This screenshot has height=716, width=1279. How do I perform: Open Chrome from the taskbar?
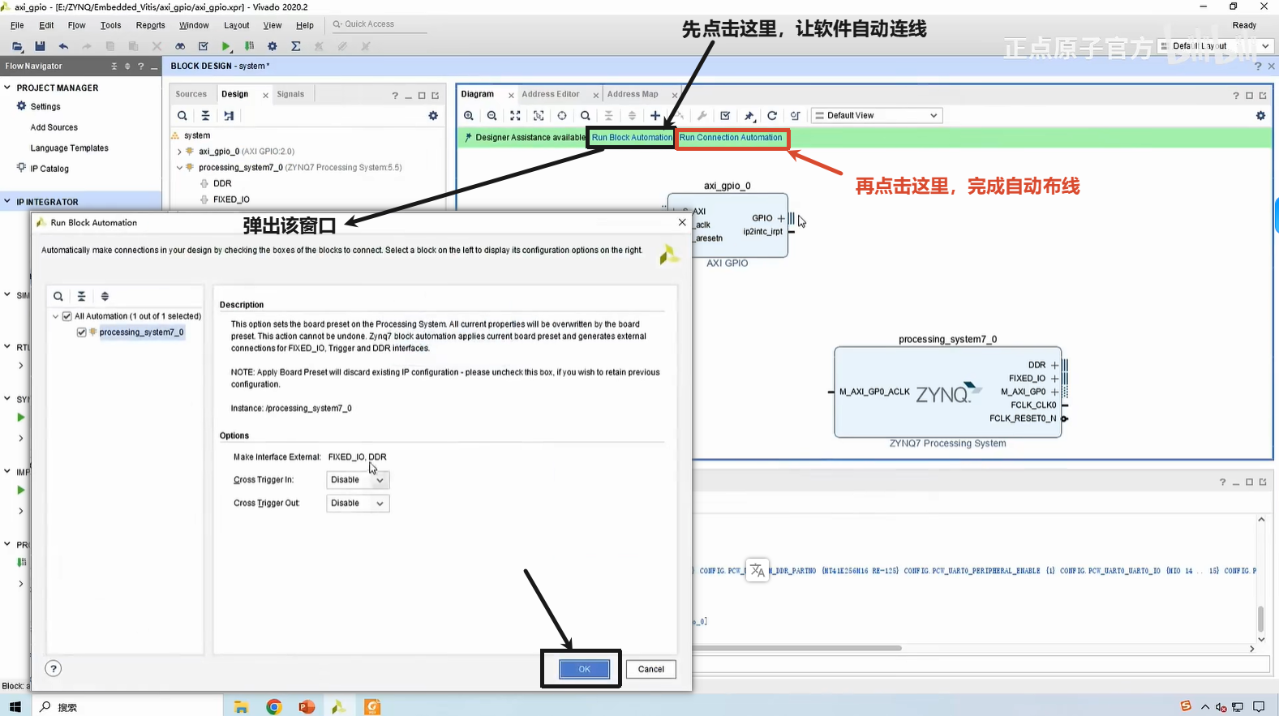point(274,707)
